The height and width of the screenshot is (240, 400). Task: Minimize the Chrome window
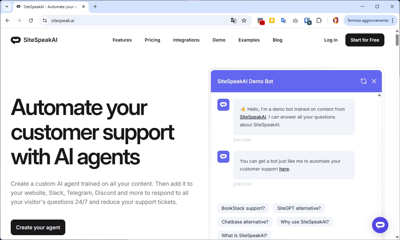tap(362, 6)
